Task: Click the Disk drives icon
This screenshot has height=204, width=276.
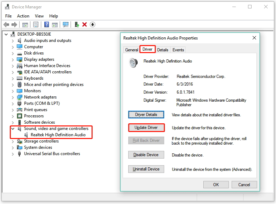Action: [x=20, y=54]
